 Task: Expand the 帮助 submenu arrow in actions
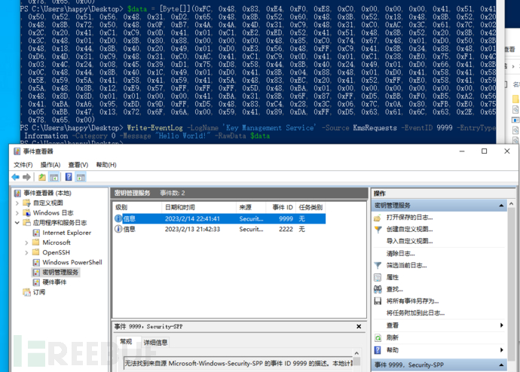point(501,350)
